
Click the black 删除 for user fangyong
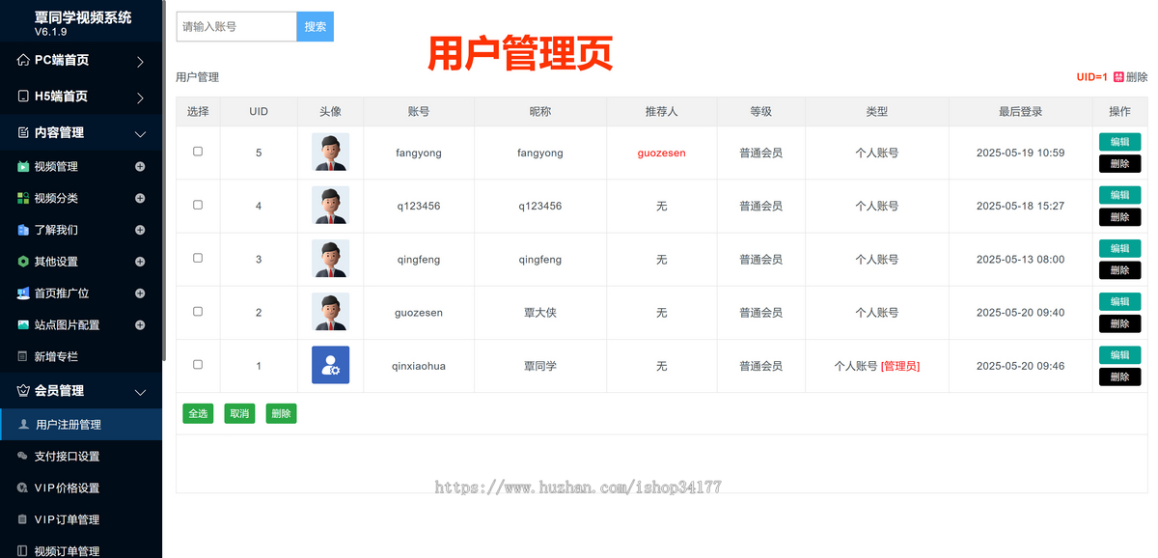(1119, 164)
